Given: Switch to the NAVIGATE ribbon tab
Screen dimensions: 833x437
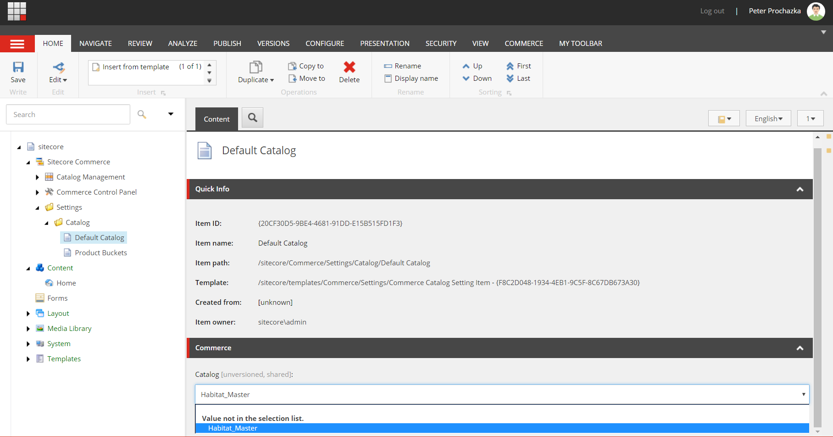Looking at the screenshot, I should coord(95,44).
